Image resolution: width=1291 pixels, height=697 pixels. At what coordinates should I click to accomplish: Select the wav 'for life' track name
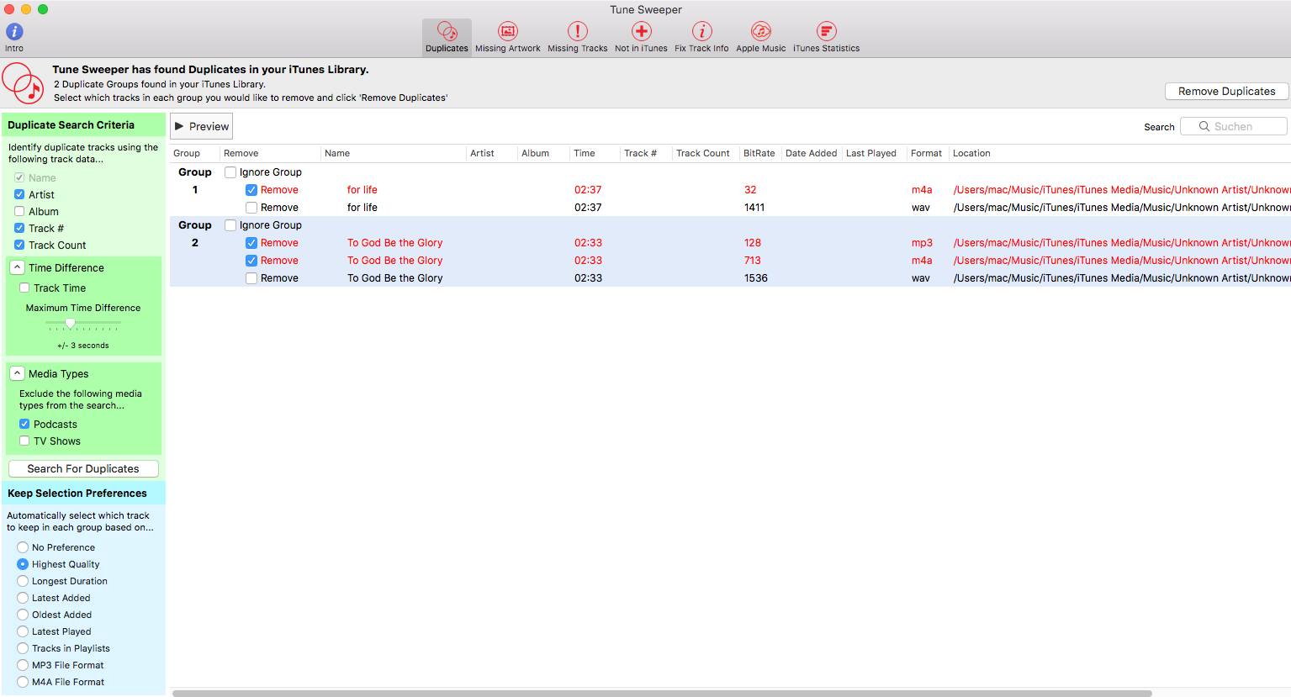point(362,208)
